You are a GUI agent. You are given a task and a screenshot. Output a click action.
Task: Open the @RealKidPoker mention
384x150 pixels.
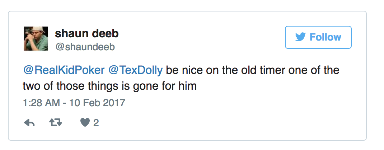[x=64, y=70]
